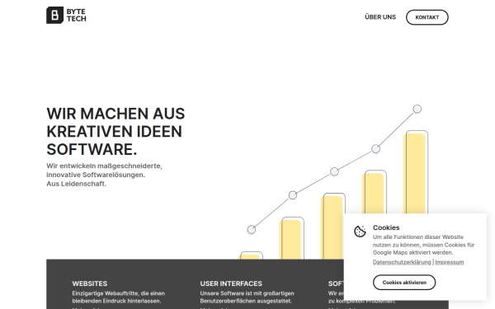This screenshot has height=309, width=495.
Task: Click the KONTAKT button
Action: pos(427,17)
